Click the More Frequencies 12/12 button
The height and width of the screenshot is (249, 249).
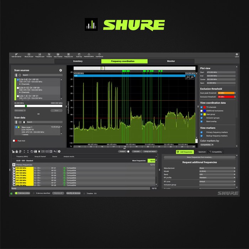click(151, 161)
